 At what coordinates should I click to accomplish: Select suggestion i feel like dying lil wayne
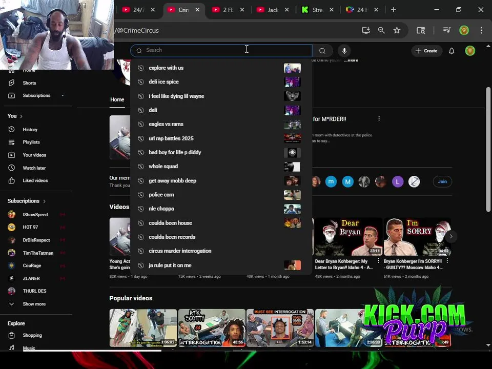pos(221,96)
